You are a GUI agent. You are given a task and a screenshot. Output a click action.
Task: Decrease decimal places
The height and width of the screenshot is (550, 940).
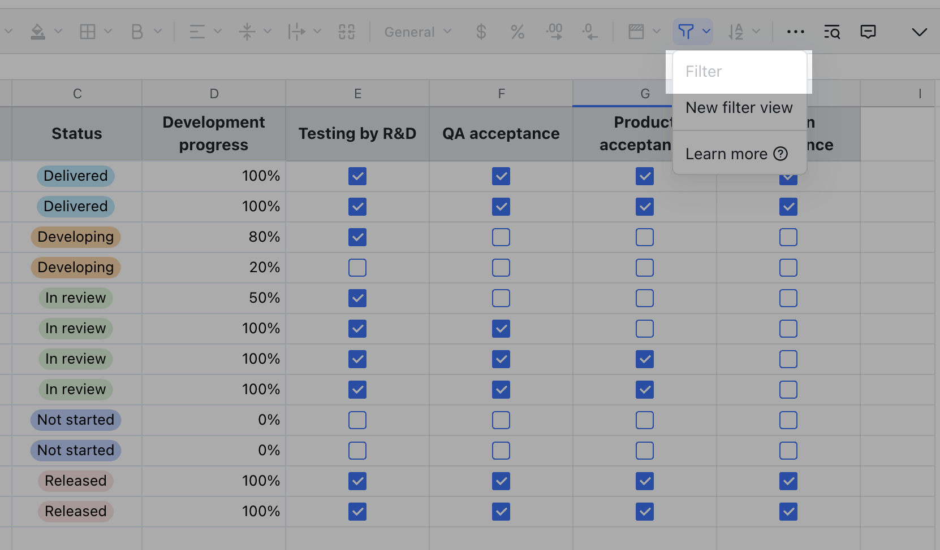click(x=590, y=32)
